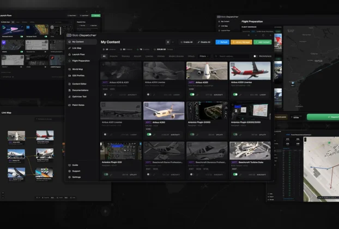Open Content Editor via its sidebar icon
Screen dimensions: 339x229
[69, 84]
